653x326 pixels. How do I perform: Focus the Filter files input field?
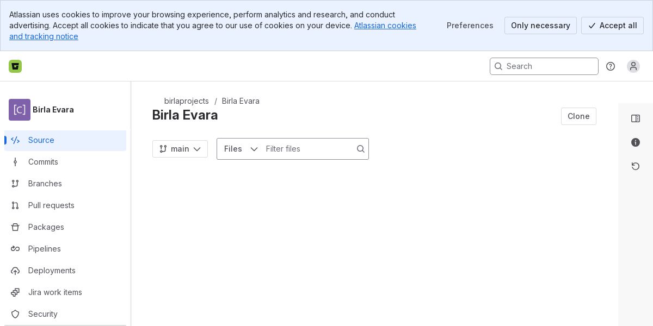[x=307, y=149]
